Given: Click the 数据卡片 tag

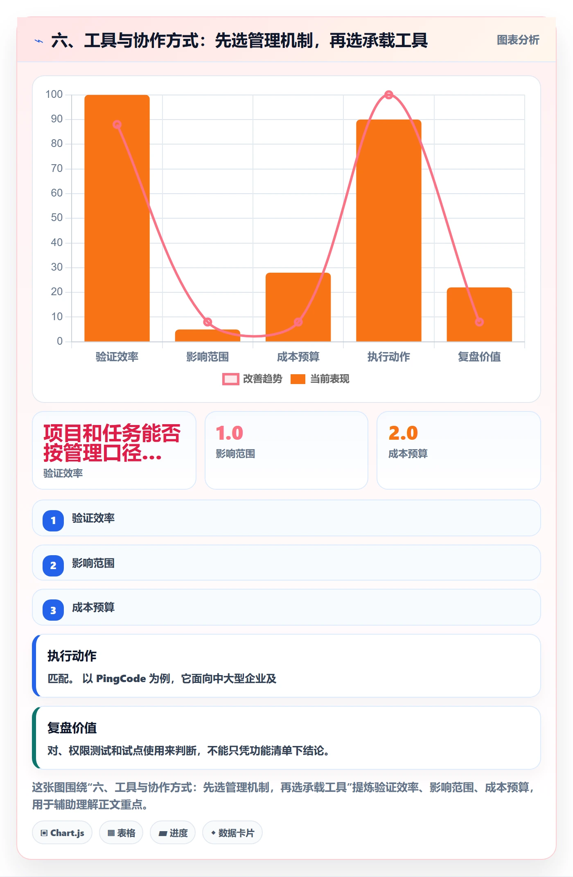Looking at the screenshot, I should (232, 833).
